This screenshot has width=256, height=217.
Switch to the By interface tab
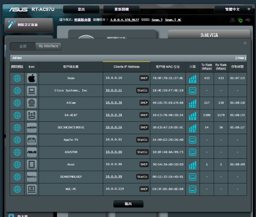click(48, 46)
